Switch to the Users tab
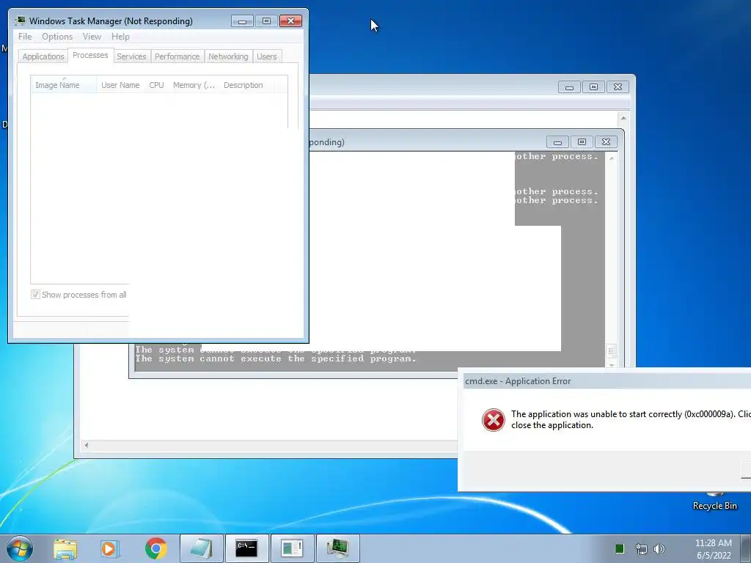The width and height of the screenshot is (751, 563). coord(267,56)
